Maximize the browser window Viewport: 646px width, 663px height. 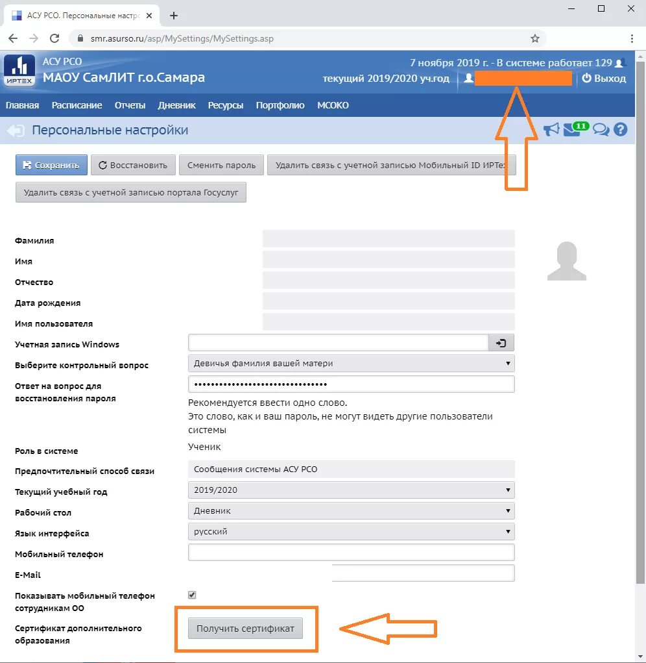click(601, 8)
